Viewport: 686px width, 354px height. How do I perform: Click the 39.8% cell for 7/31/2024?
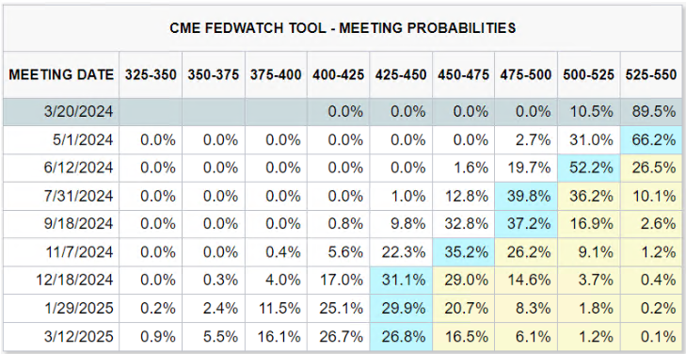(x=526, y=196)
